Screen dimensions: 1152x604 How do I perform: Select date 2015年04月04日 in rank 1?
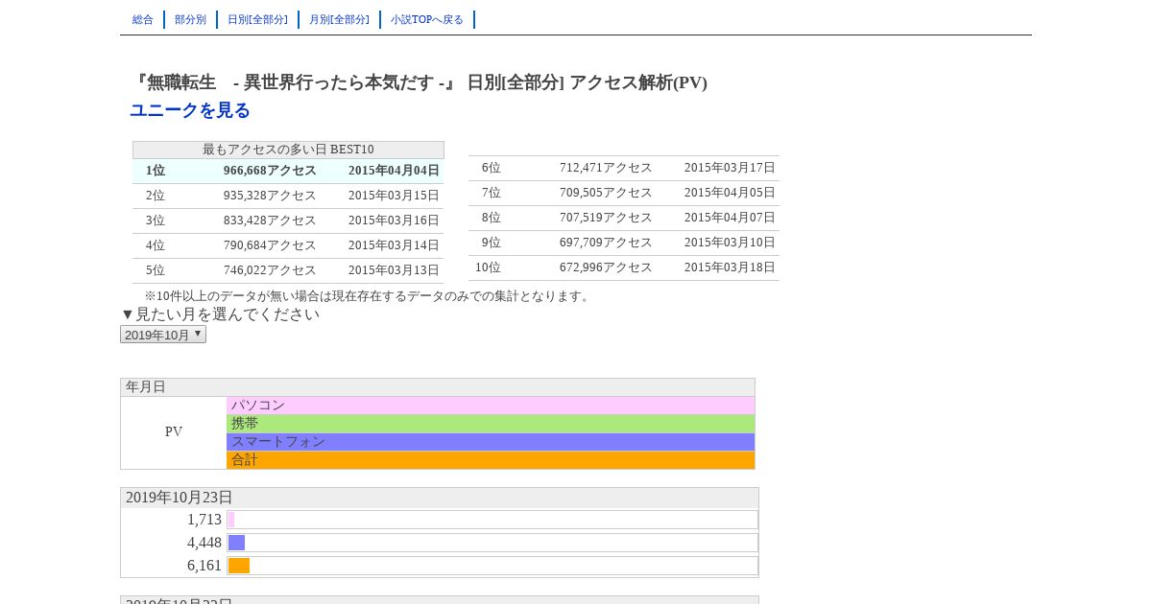pos(394,171)
